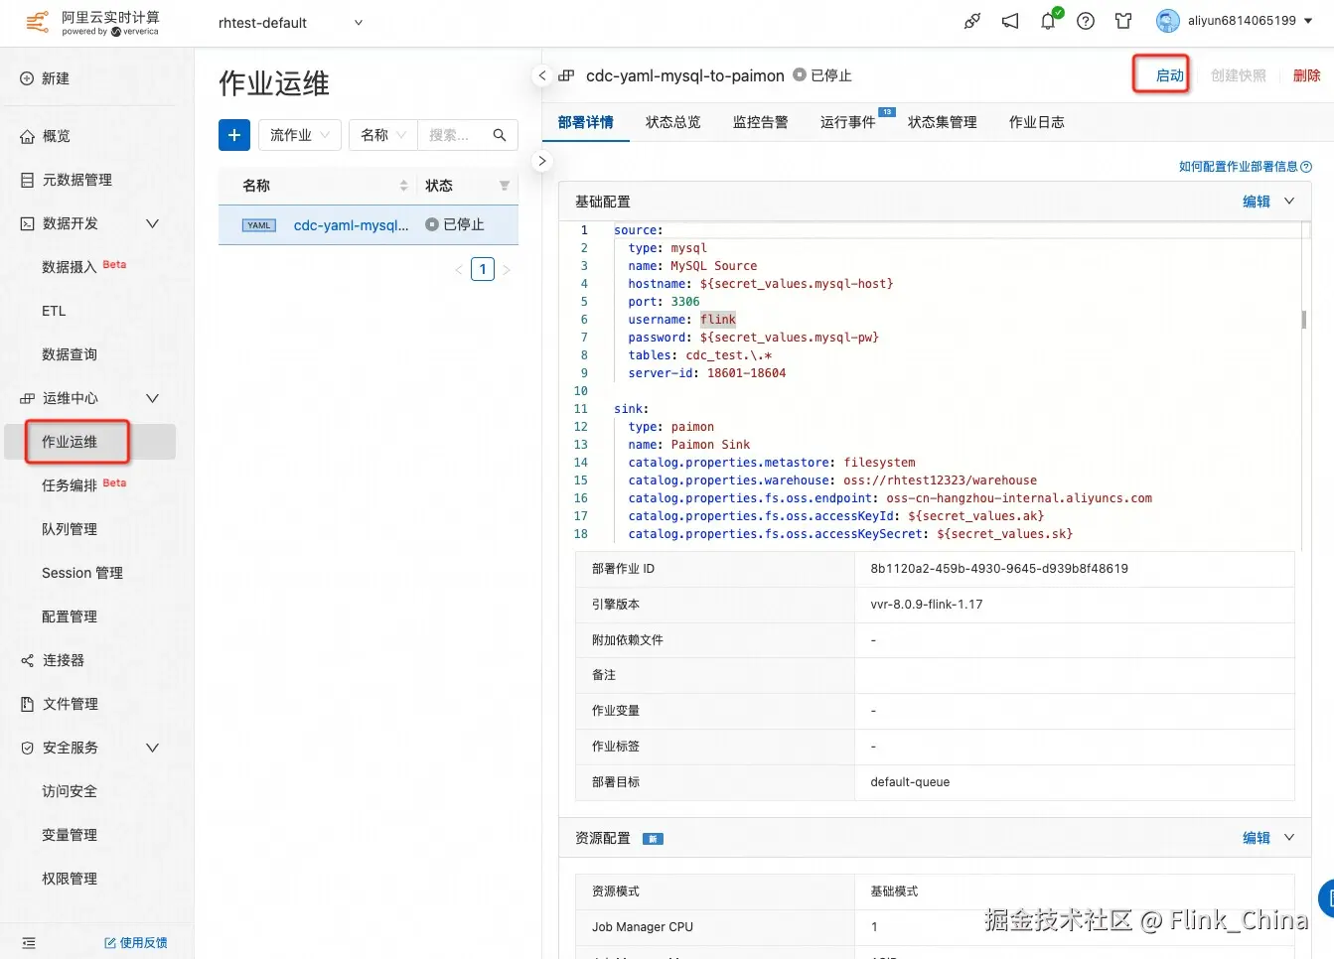Click the help icon beside 如何配置作业部署信息
Screen dimensions: 1334x959
click(x=1306, y=167)
